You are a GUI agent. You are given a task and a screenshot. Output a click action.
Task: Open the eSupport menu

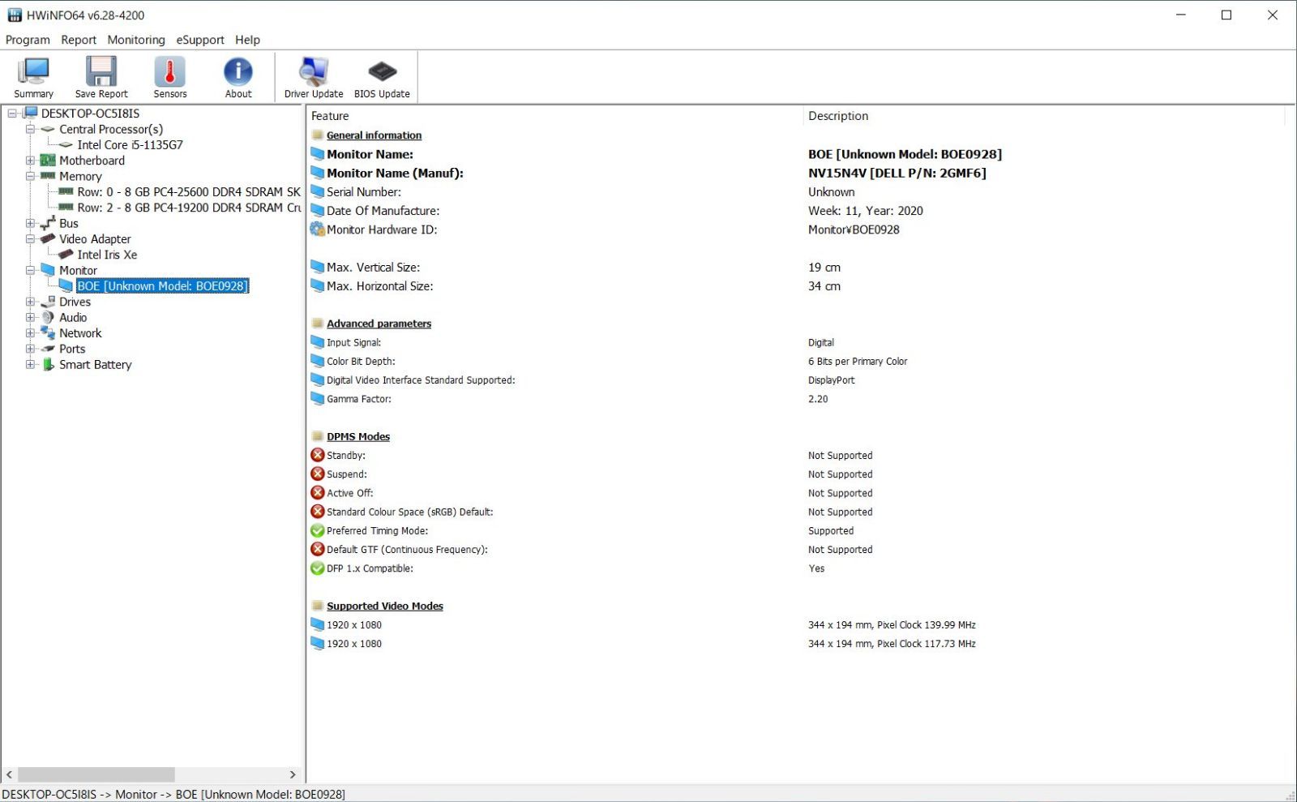point(200,40)
